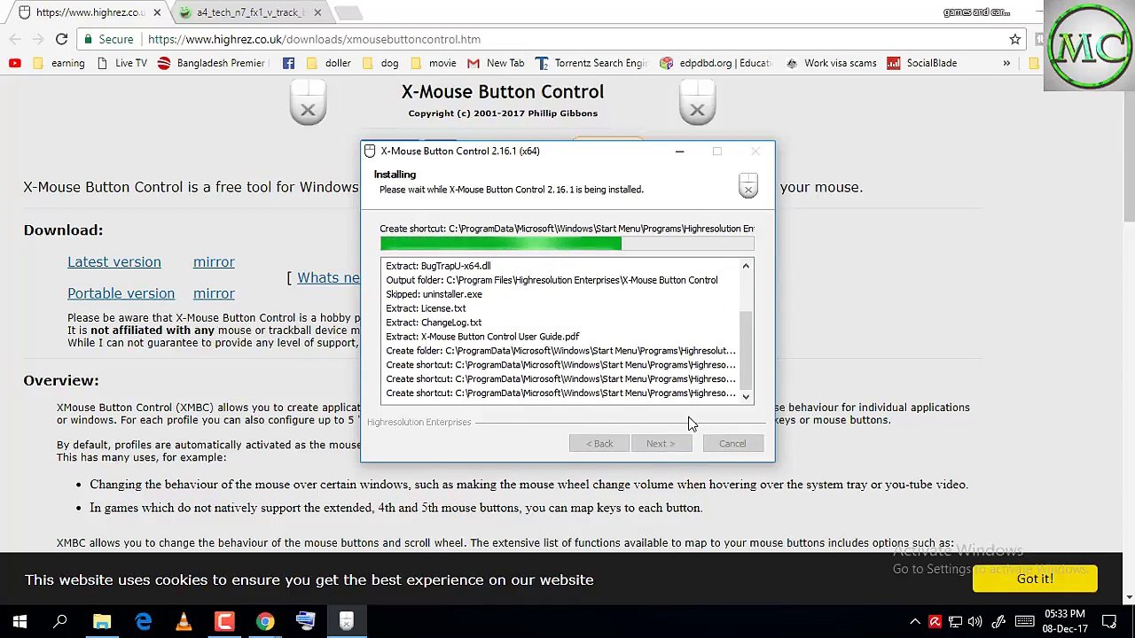Viewport: 1135px width, 638px height.
Task: Open the movie bookmarks folder
Action: coord(433,63)
